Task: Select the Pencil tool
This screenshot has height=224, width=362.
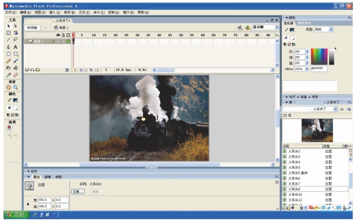Action: 9,61
